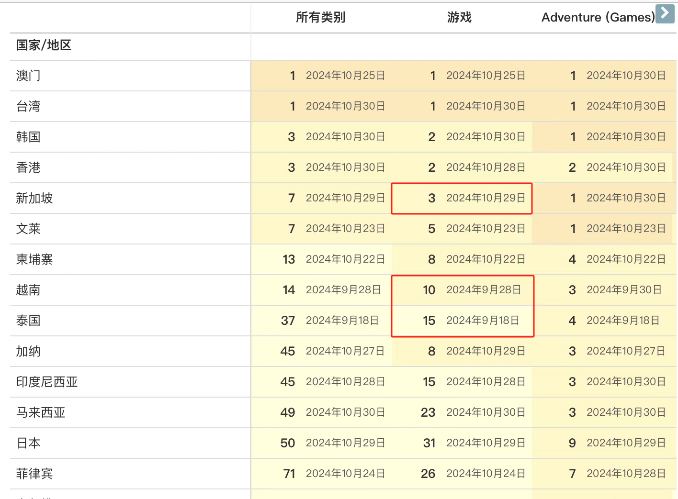Select the 韩国 row label
The width and height of the screenshot is (678, 499).
coord(28,137)
